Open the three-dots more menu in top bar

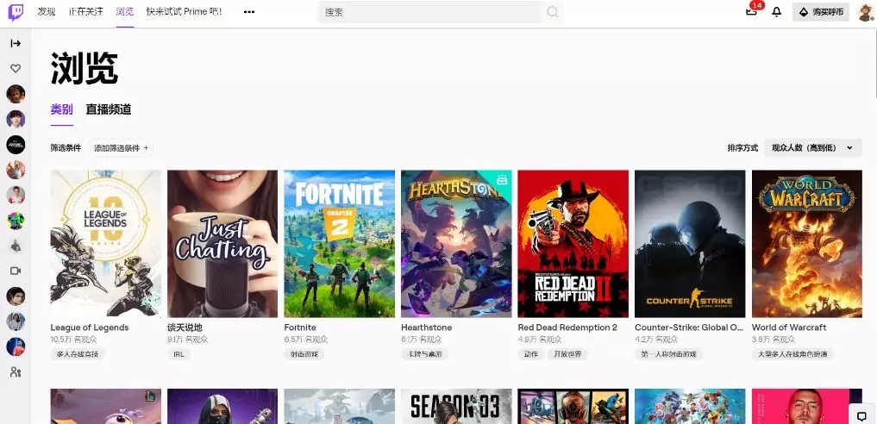pos(249,12)
